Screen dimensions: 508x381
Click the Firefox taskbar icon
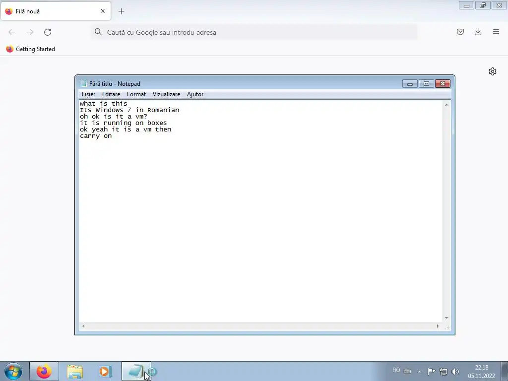coord(44,371)
